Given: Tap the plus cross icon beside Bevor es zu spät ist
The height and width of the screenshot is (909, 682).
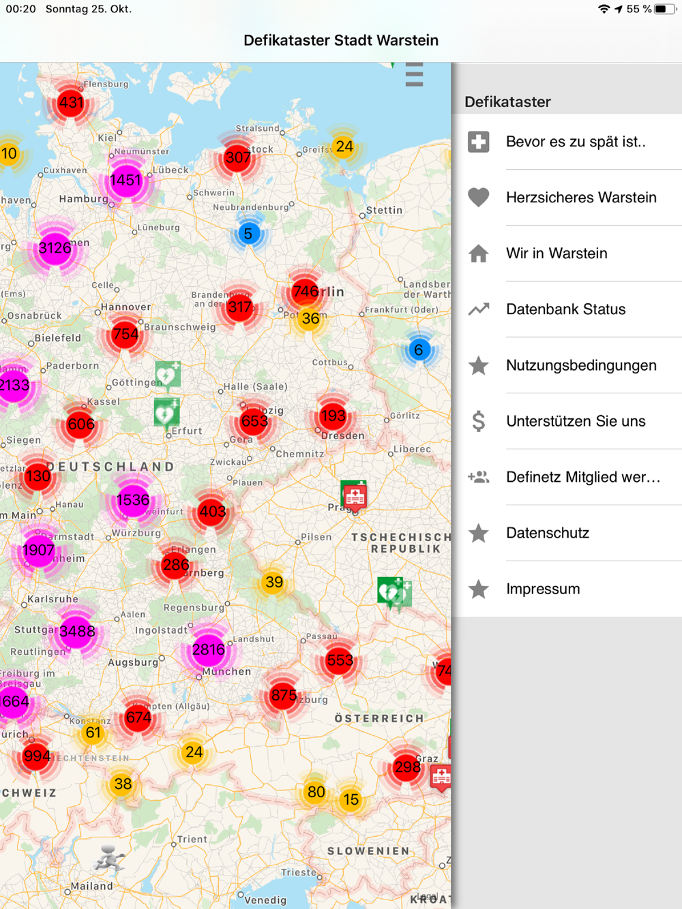Looking at the screenshot, I should [479, 142].
